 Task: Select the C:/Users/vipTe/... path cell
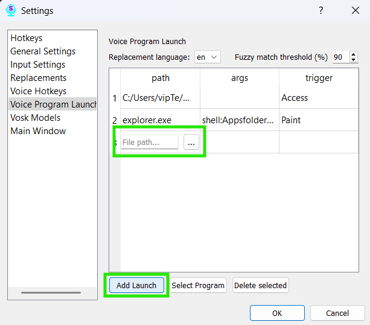(160, 98)
